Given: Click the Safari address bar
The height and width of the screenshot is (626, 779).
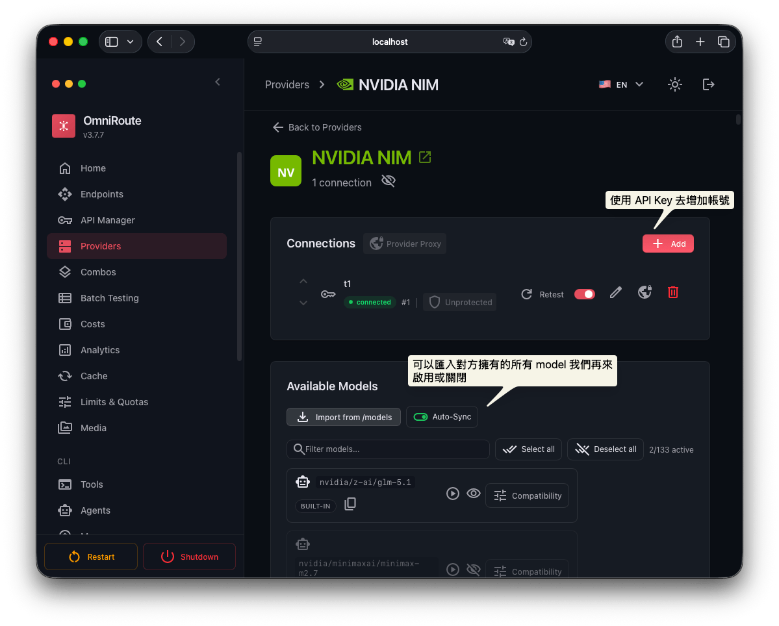Looking at the screenshot, I should click(390, 42).
